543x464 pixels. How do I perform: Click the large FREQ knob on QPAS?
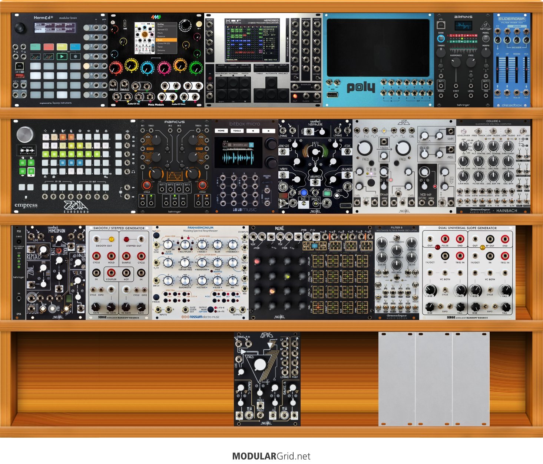click(261, 365)
